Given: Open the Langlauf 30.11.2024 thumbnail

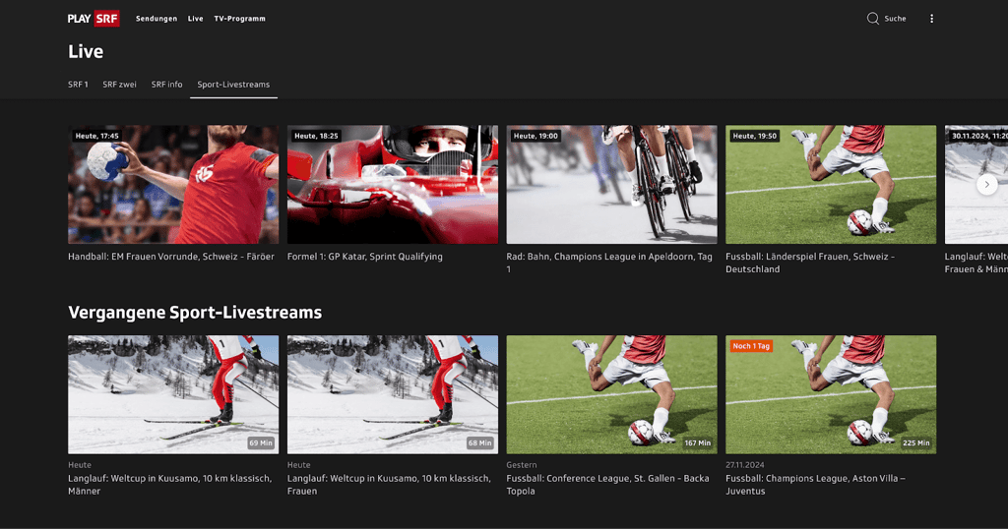Looking at the screenshot, I should click(976, 184).
